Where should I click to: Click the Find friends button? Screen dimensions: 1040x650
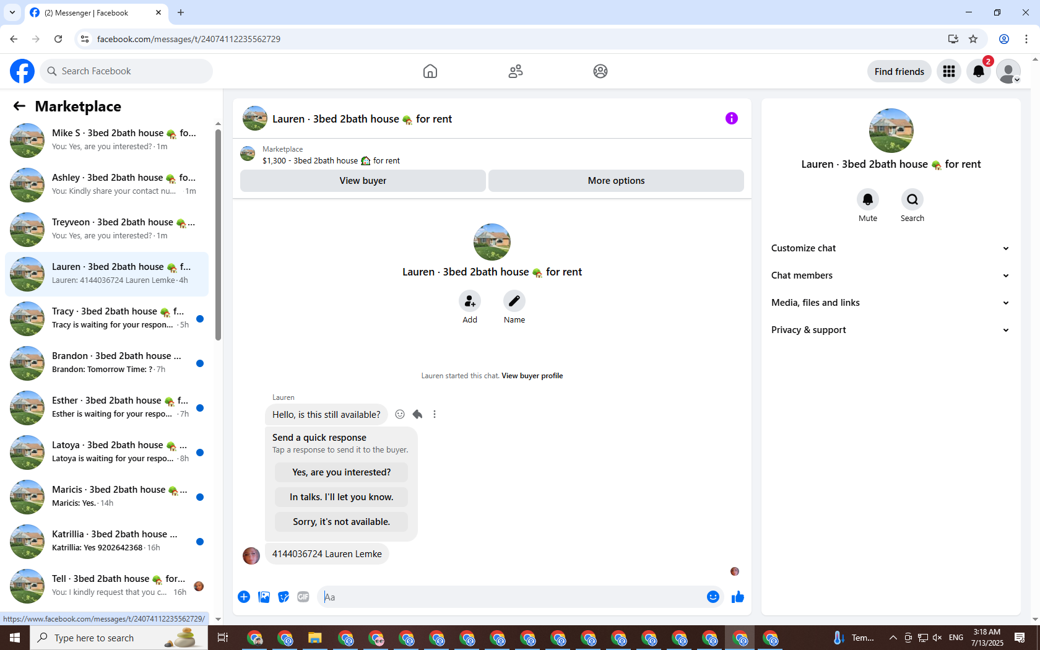tap(899, 71)
